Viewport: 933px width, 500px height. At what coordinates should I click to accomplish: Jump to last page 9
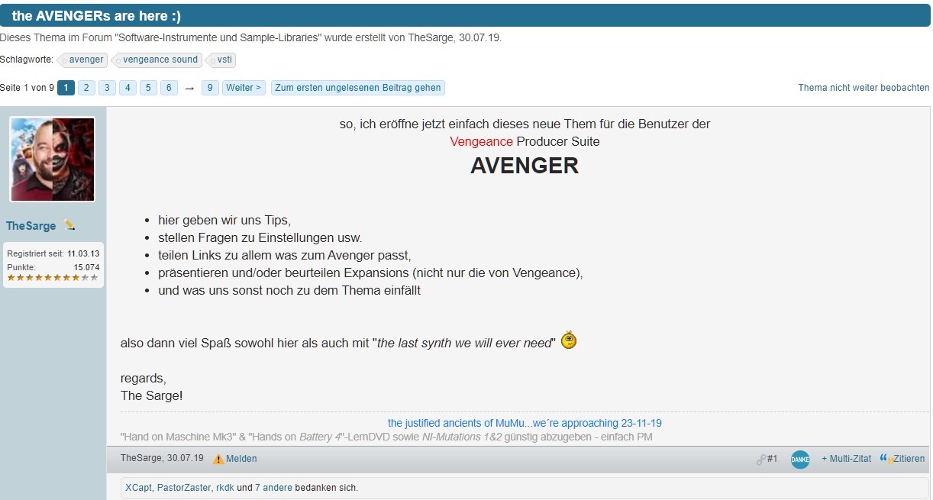point(210,88)
